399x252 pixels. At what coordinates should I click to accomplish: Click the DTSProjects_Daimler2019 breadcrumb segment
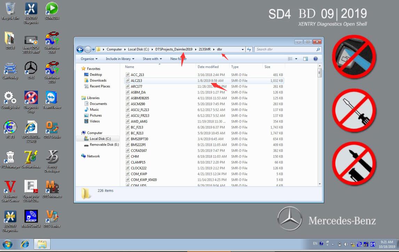pos(174,50)
